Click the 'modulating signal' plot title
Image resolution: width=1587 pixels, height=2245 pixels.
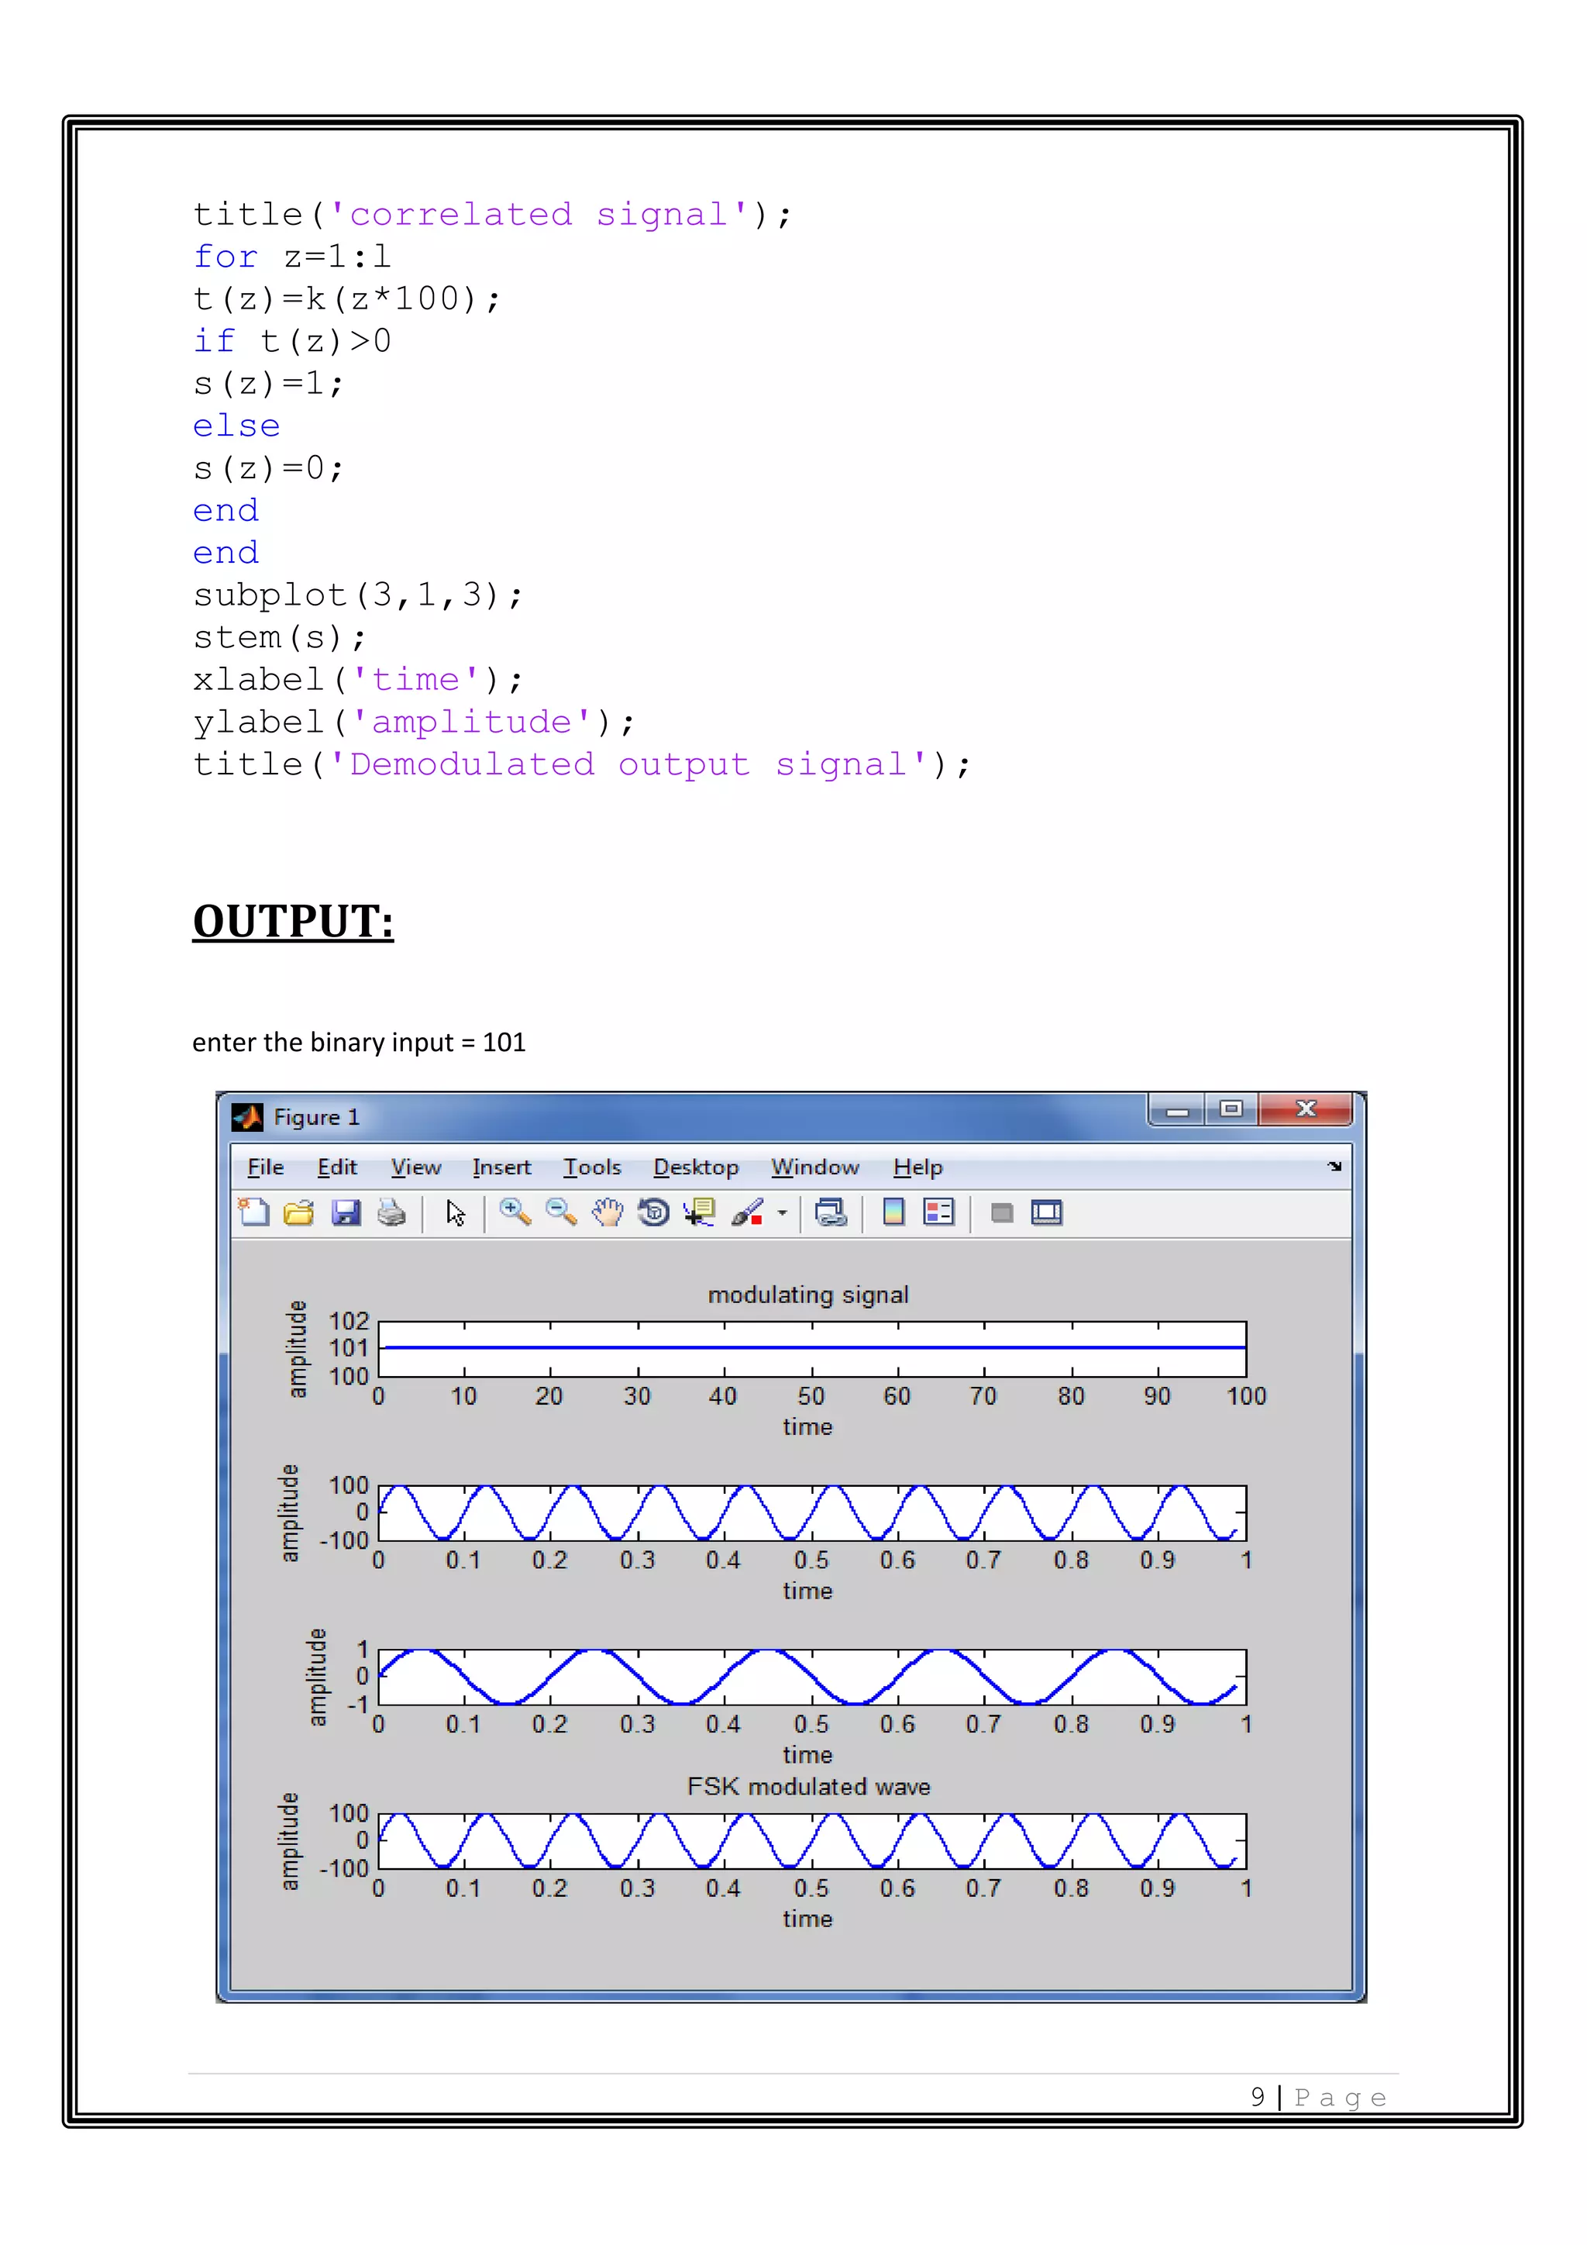tap(808, 1295)
